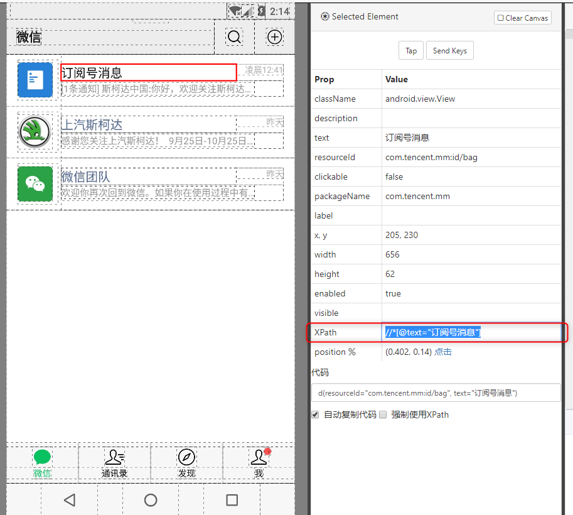Click the width value 656
Image resolution: width=573 pixels, height=515 pixels.
(x=392, y=254)
